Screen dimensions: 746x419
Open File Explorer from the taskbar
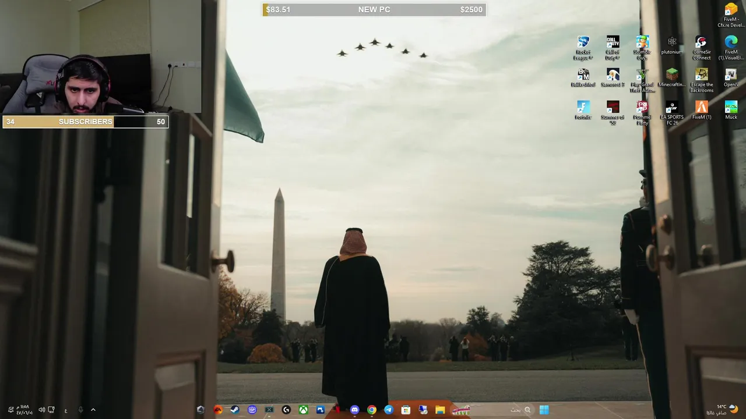click(x=440, y=410)
